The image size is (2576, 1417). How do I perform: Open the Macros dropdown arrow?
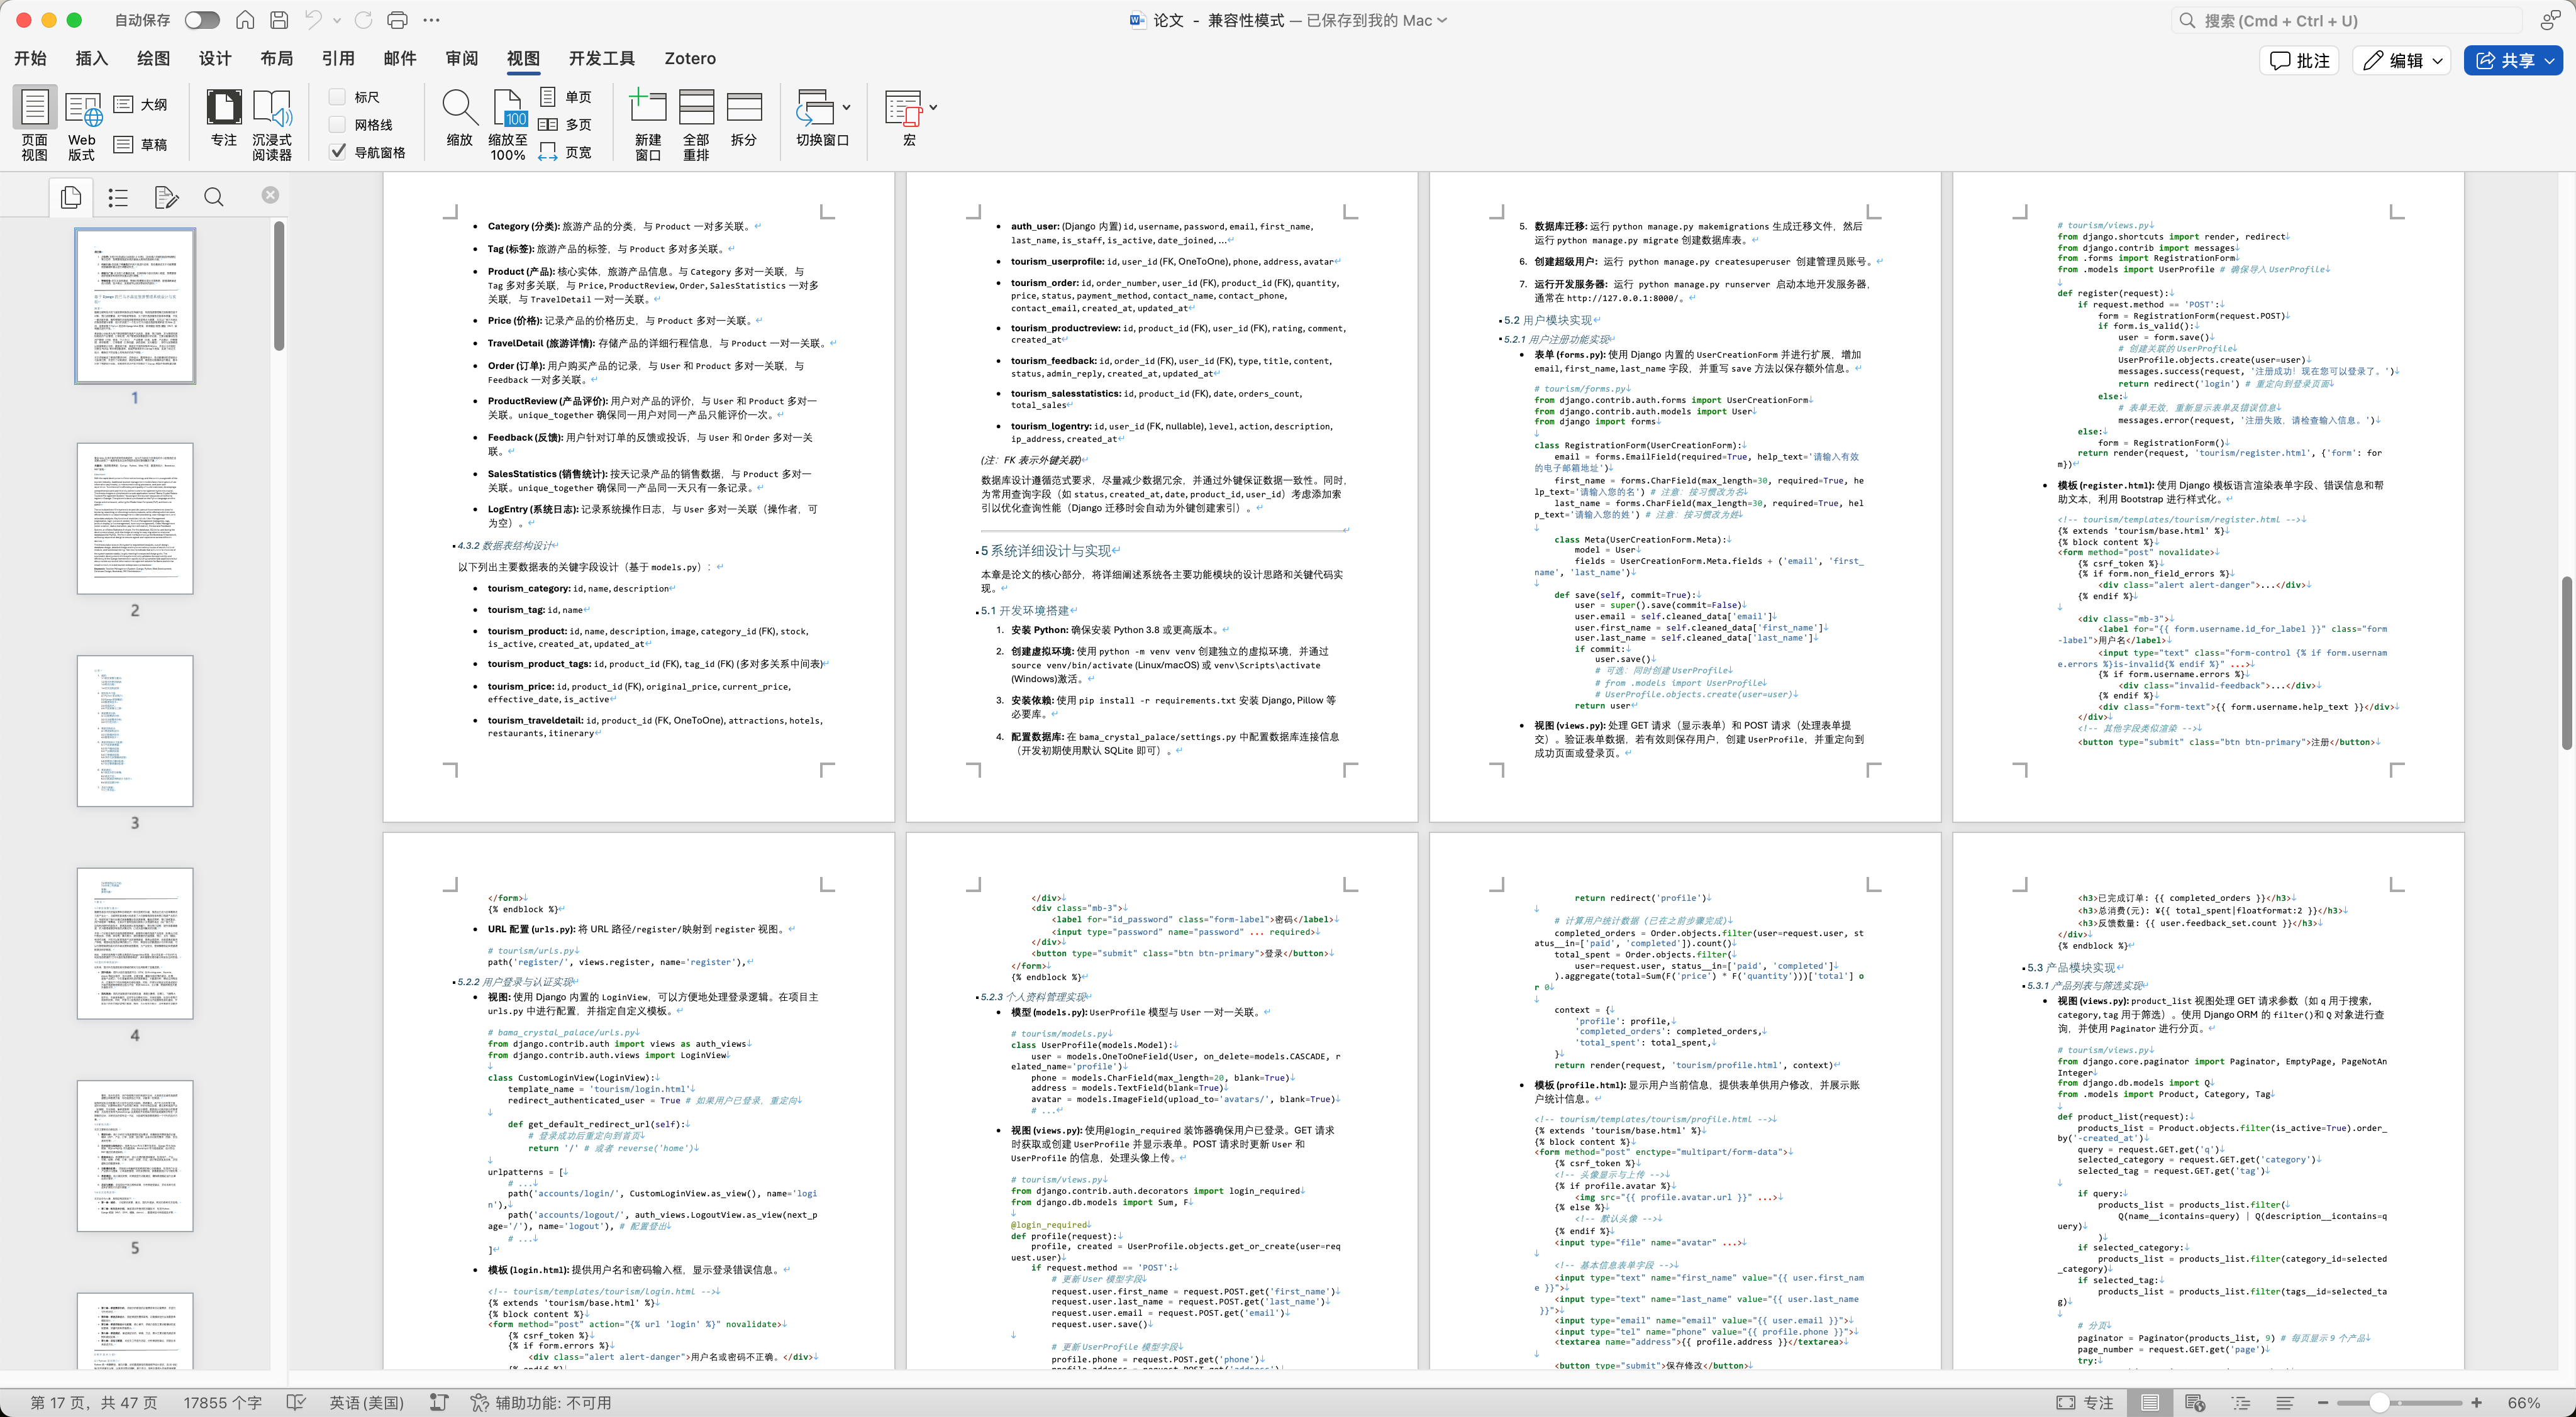(x=933, y=107)
